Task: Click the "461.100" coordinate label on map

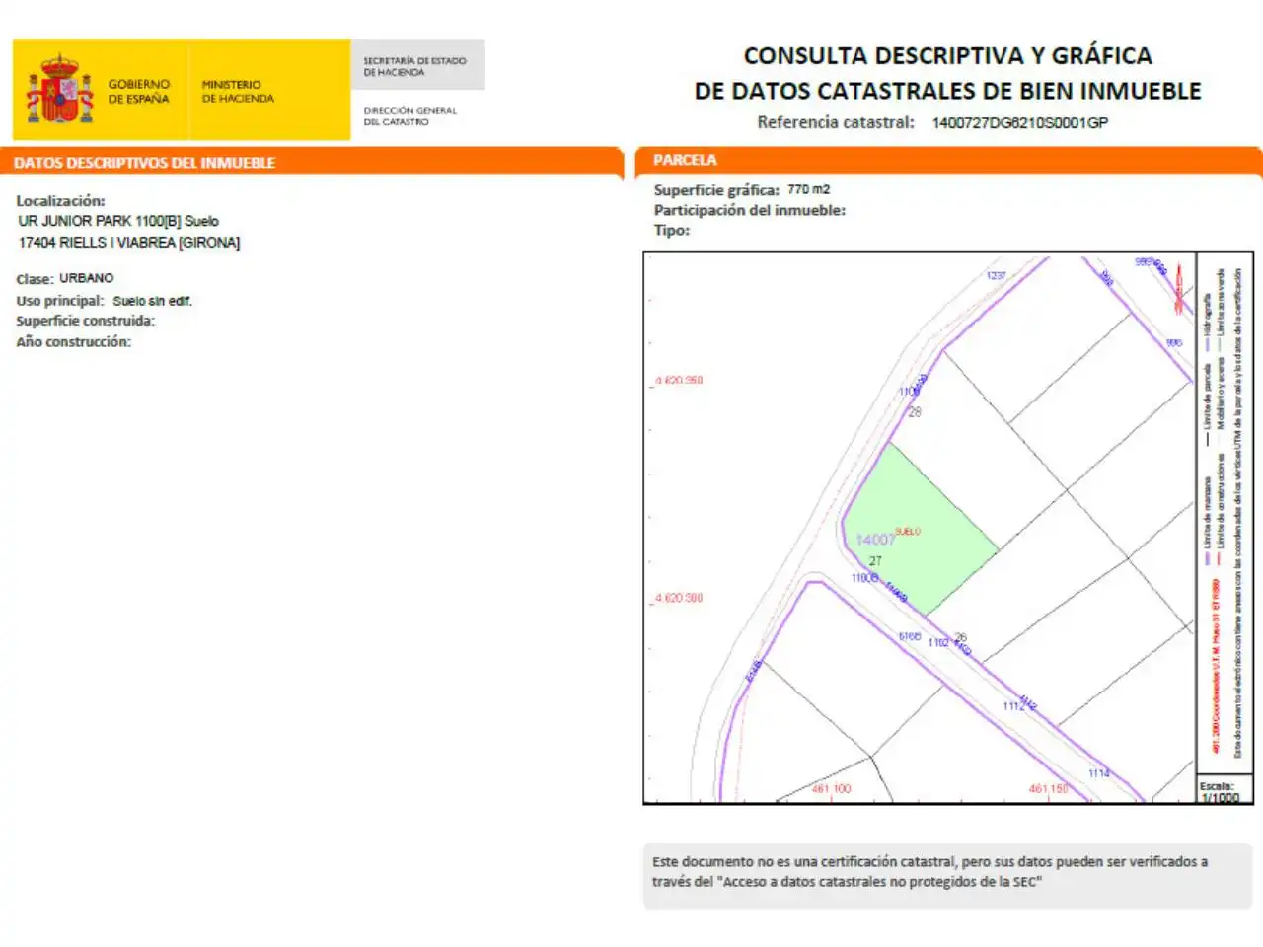Action: (831, 789)
